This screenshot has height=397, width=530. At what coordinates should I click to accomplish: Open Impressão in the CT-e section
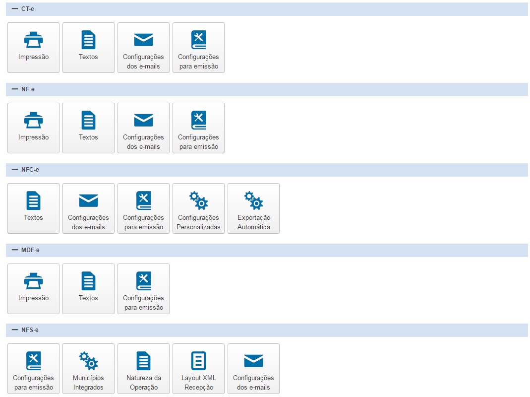pyautogui.click(x=33, y=48)
